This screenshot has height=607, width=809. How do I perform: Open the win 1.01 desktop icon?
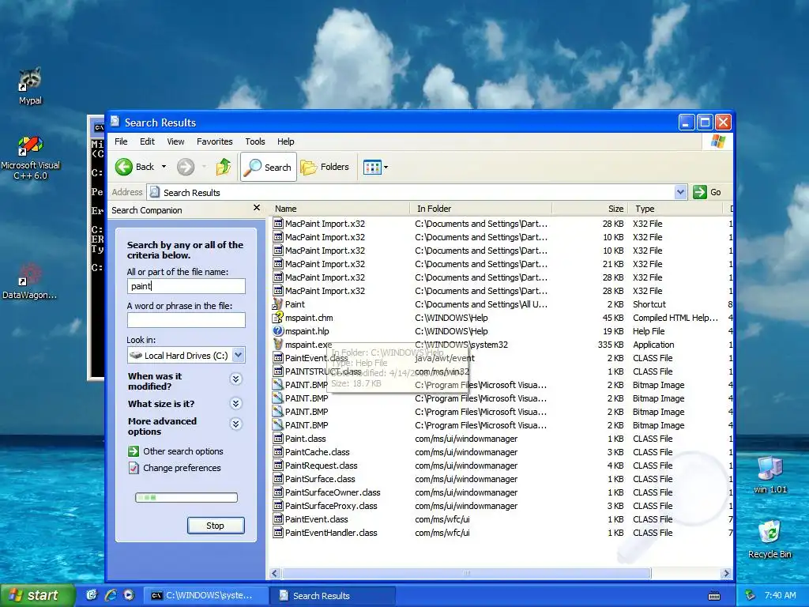770,474
